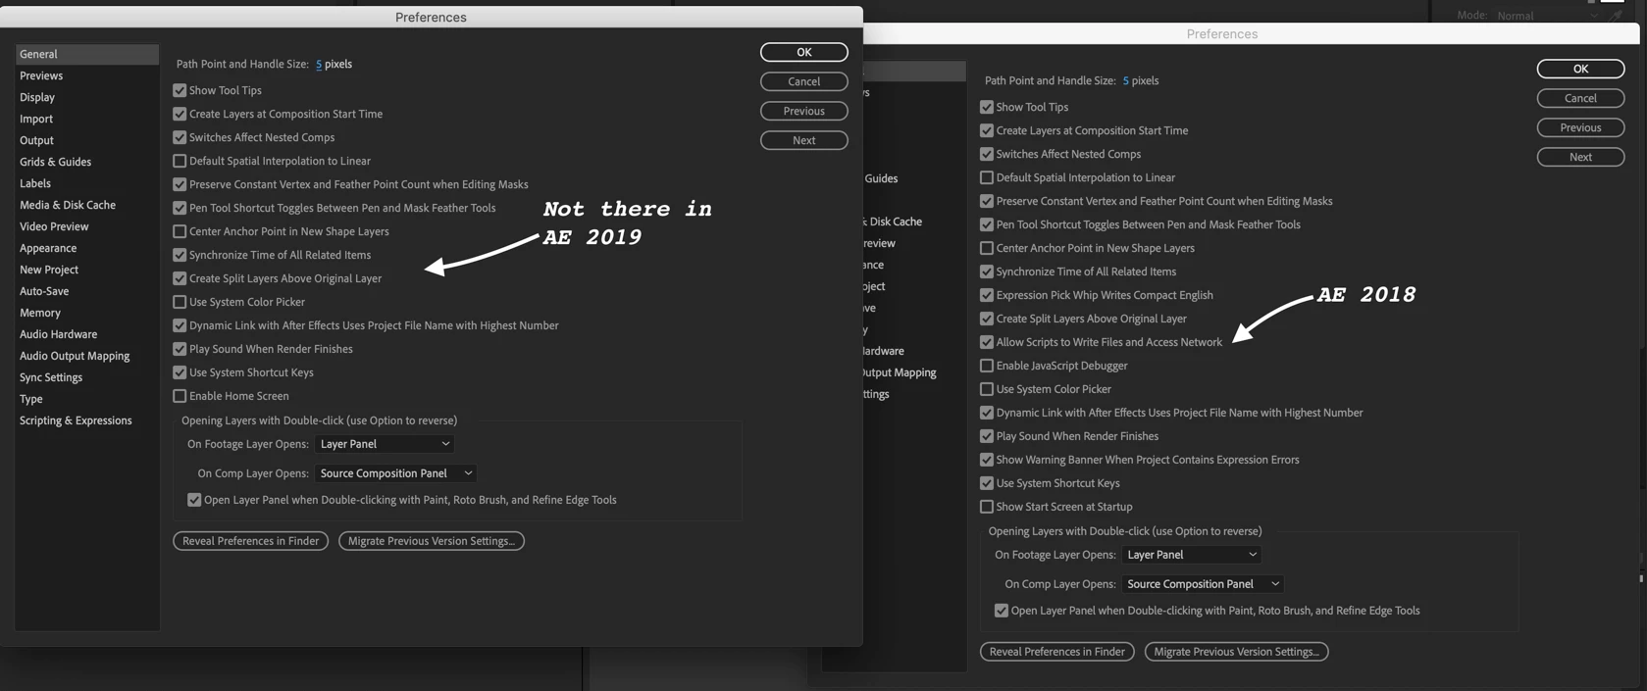Open Previews preferences category
Screen dimensions: 1647x691
tap(41, 75)
